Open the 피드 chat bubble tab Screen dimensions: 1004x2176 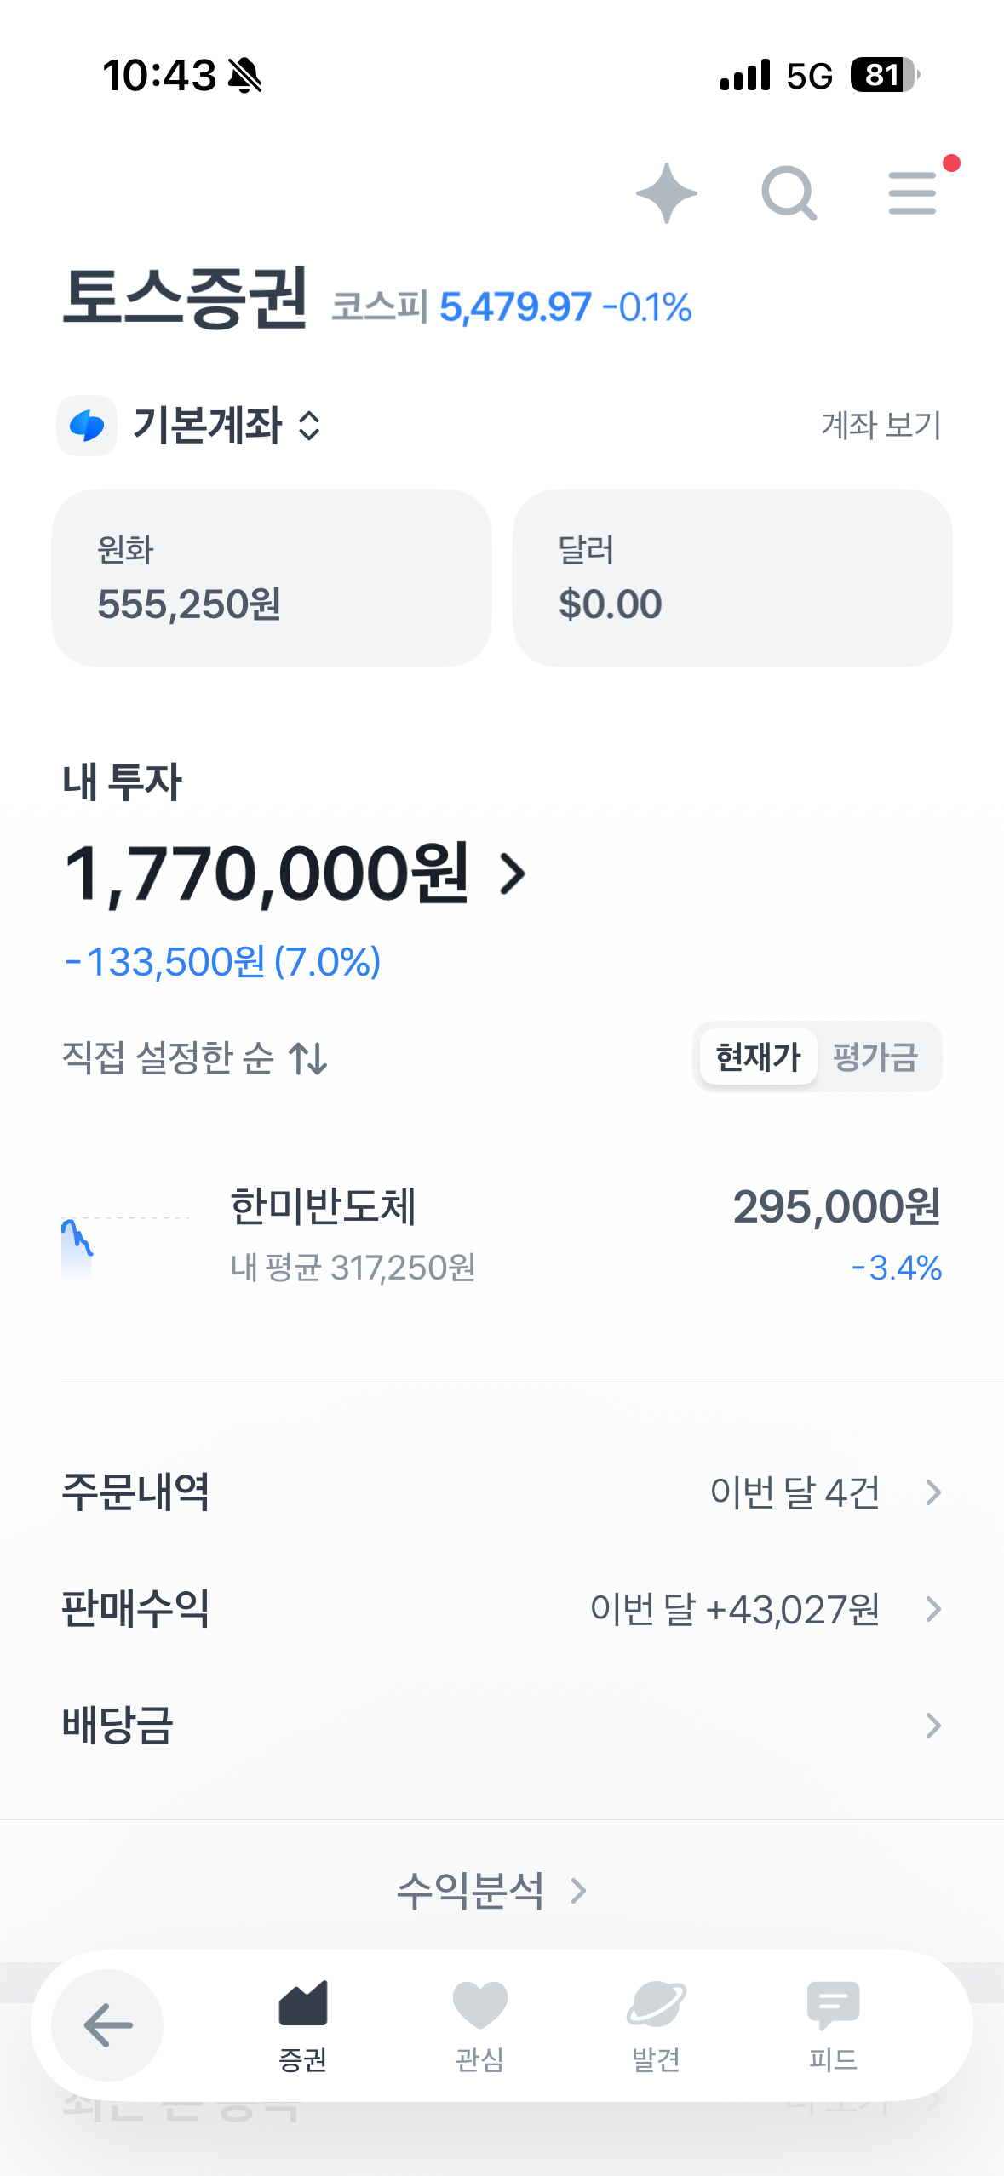(x=833, y=2024)
